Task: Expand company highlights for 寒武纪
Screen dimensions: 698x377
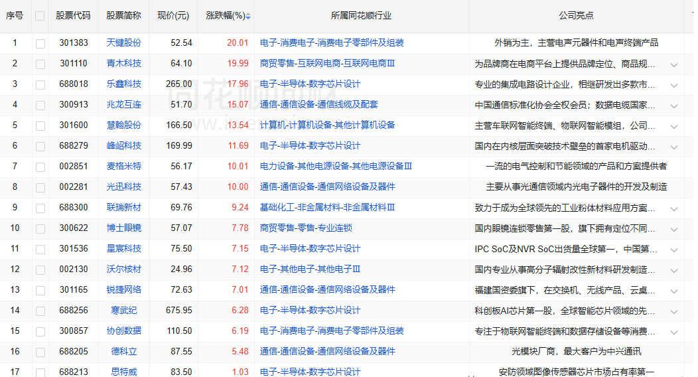Action: [674, 311]
